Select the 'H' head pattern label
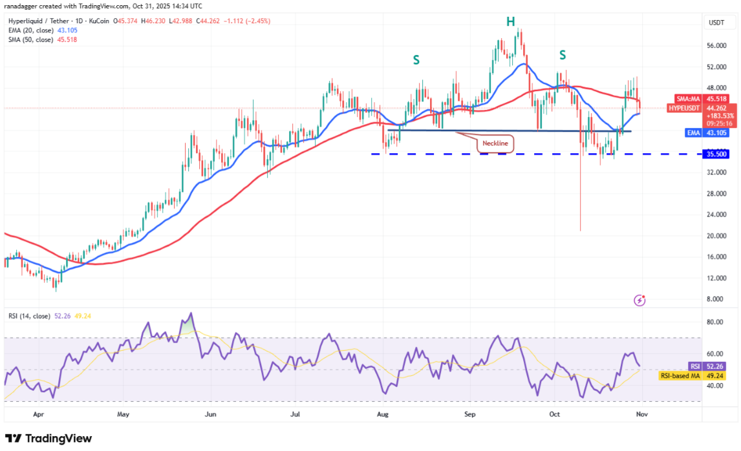This screenshot has width=741, height=451. tap(511, 22)
